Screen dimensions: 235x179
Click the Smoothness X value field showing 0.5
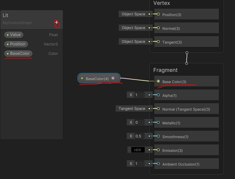[140, 136]
